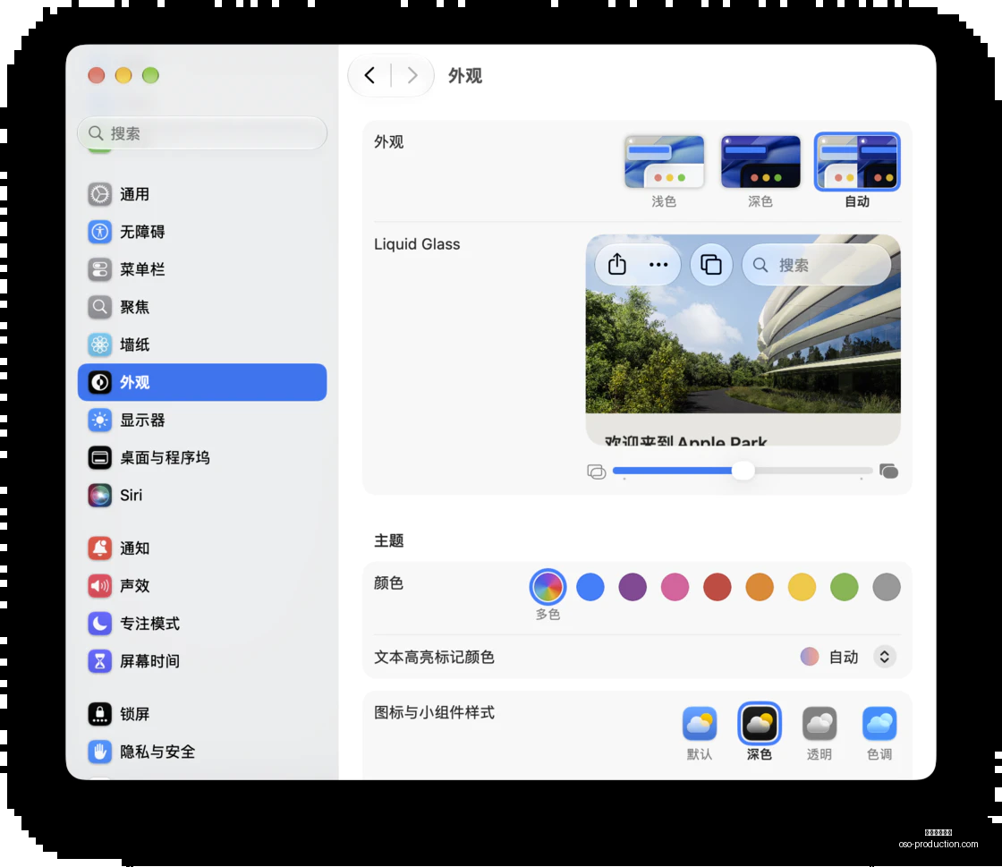Select the blue accent color

pos(590,587)
